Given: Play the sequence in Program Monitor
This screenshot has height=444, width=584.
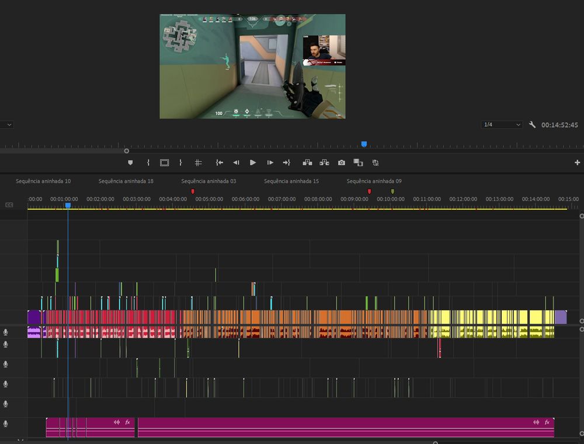Looking at the screenshot, I should point(253,163).
